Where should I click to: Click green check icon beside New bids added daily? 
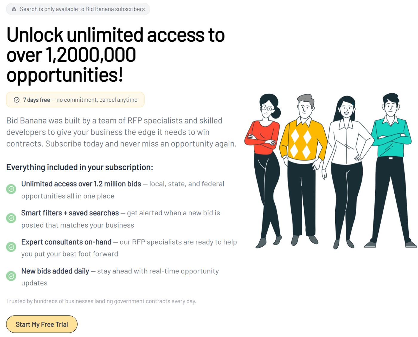click(11, 276)
